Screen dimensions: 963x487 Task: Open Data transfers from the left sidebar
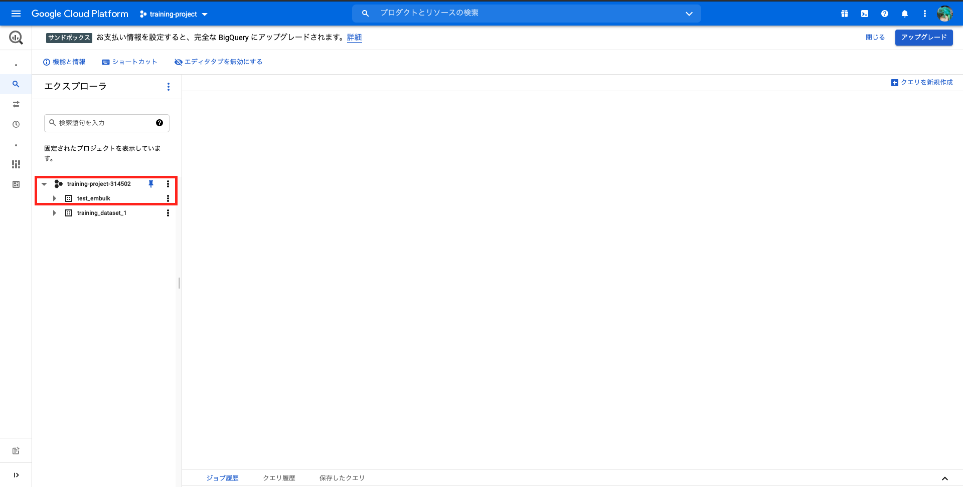(16, 104)
